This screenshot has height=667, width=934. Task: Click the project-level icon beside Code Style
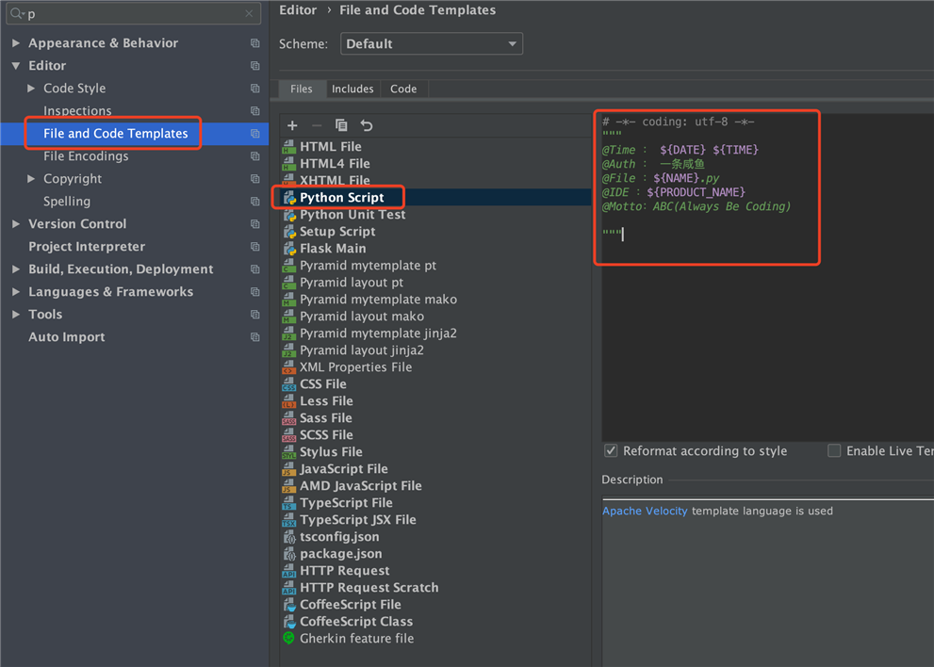click(x=255, y=89)
